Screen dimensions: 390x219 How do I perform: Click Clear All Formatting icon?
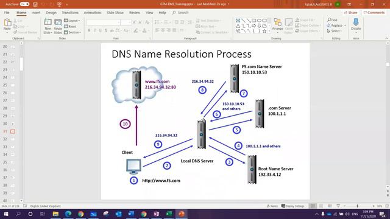pyautogui.click(x=147, y=23)
